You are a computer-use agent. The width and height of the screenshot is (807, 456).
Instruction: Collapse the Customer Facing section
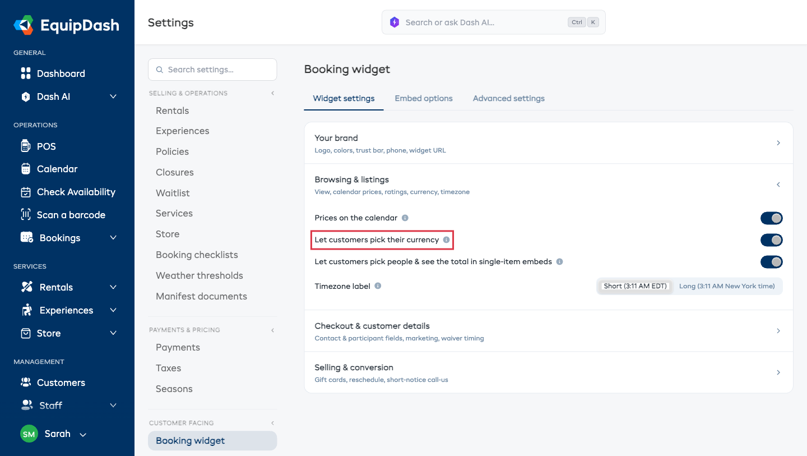point(273,423)
